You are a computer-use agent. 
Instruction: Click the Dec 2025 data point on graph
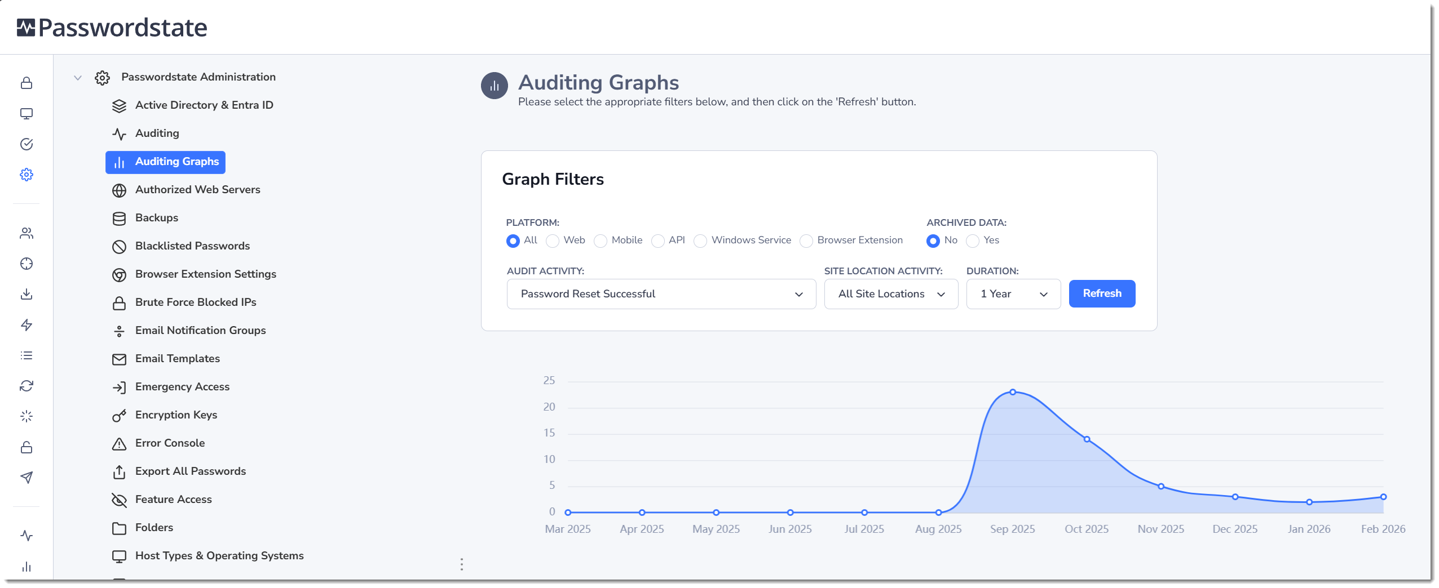[1235, 497]
